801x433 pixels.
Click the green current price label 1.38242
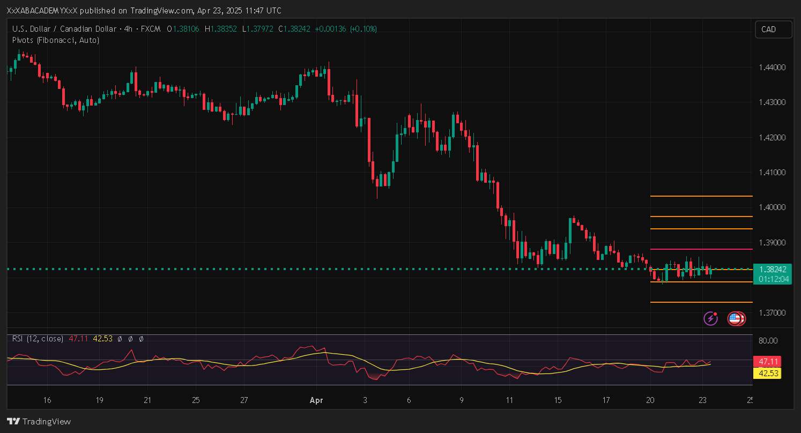tap(772, 270)
